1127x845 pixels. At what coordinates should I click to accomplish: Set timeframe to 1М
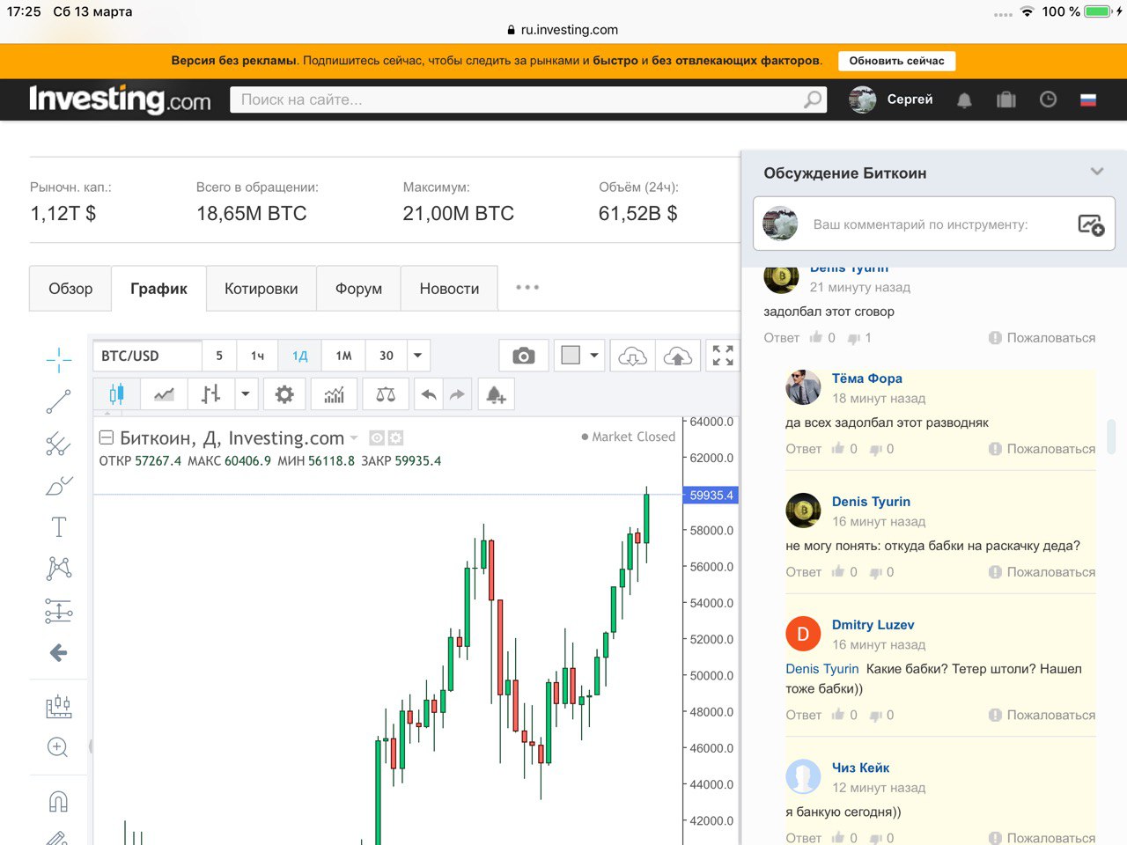point(343,356)
